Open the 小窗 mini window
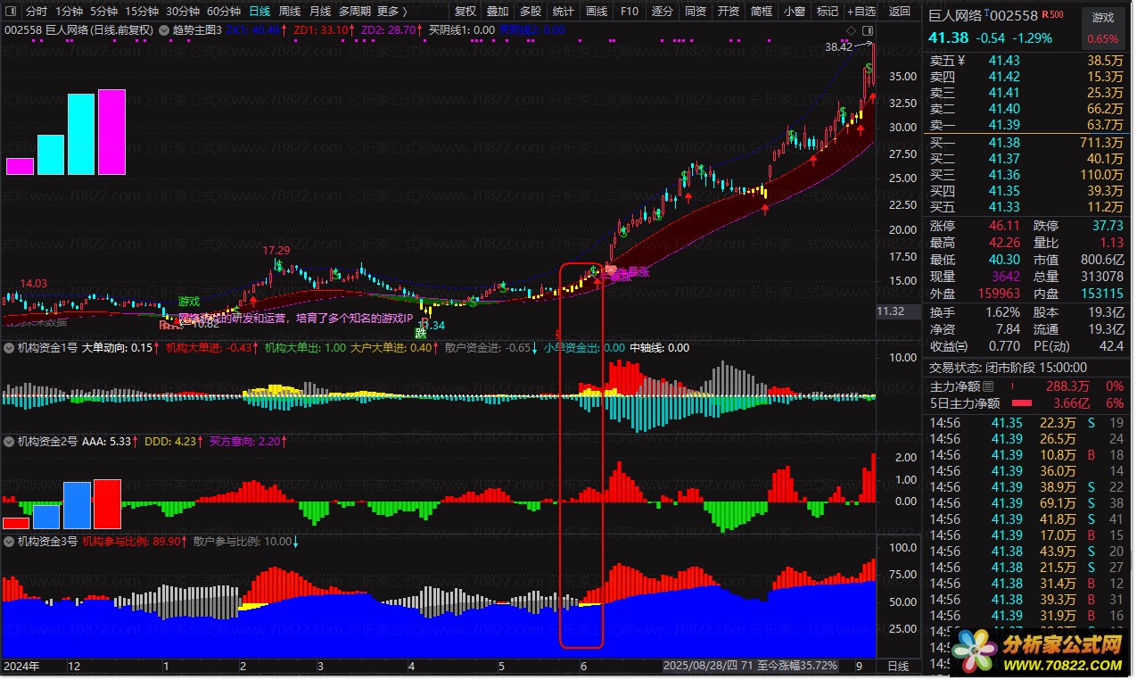 [795, 12]
